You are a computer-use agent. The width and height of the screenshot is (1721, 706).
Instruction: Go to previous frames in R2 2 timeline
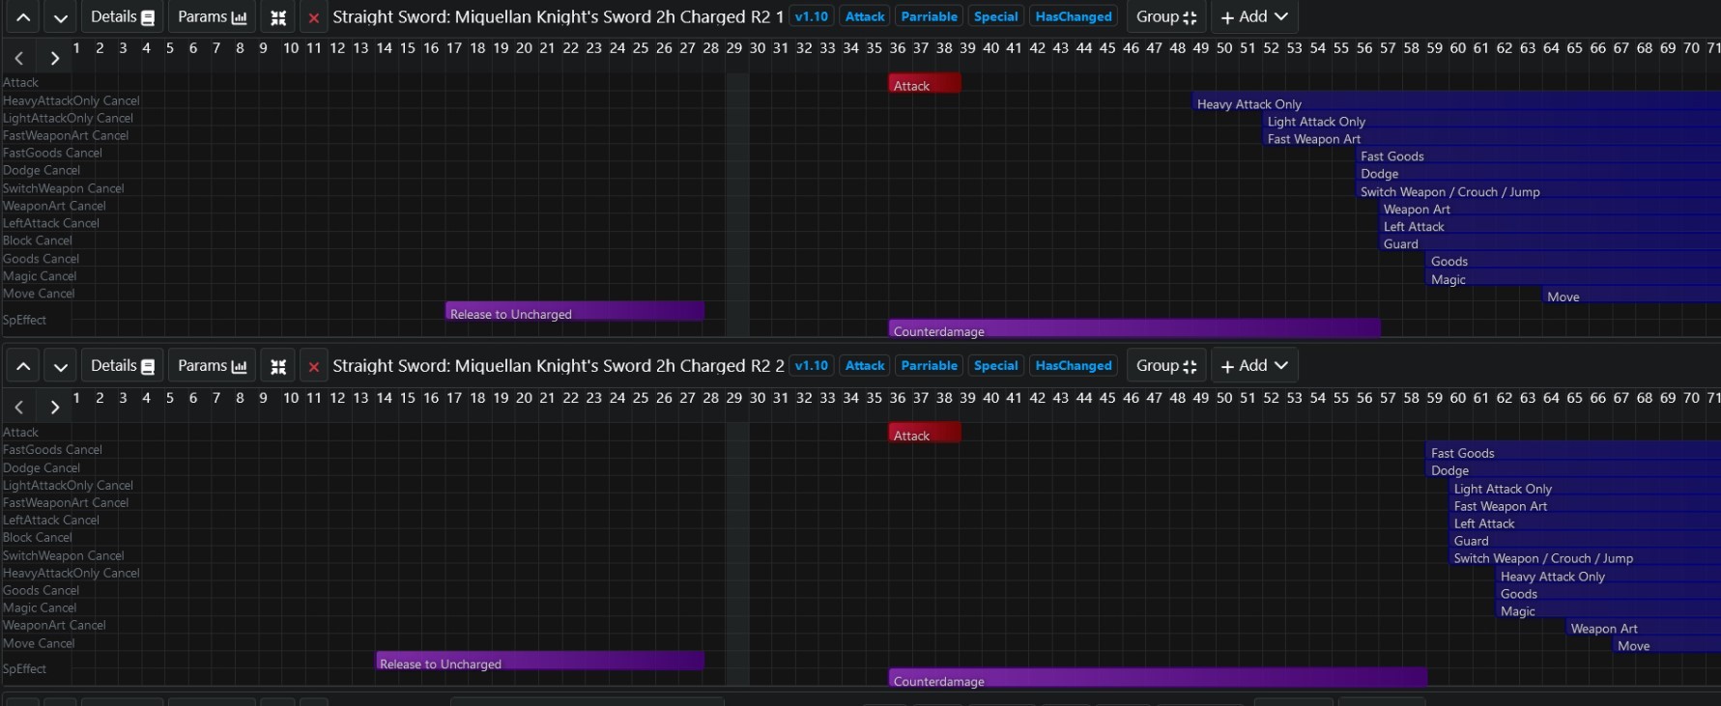pyautogui.click(x=19, y=408)
